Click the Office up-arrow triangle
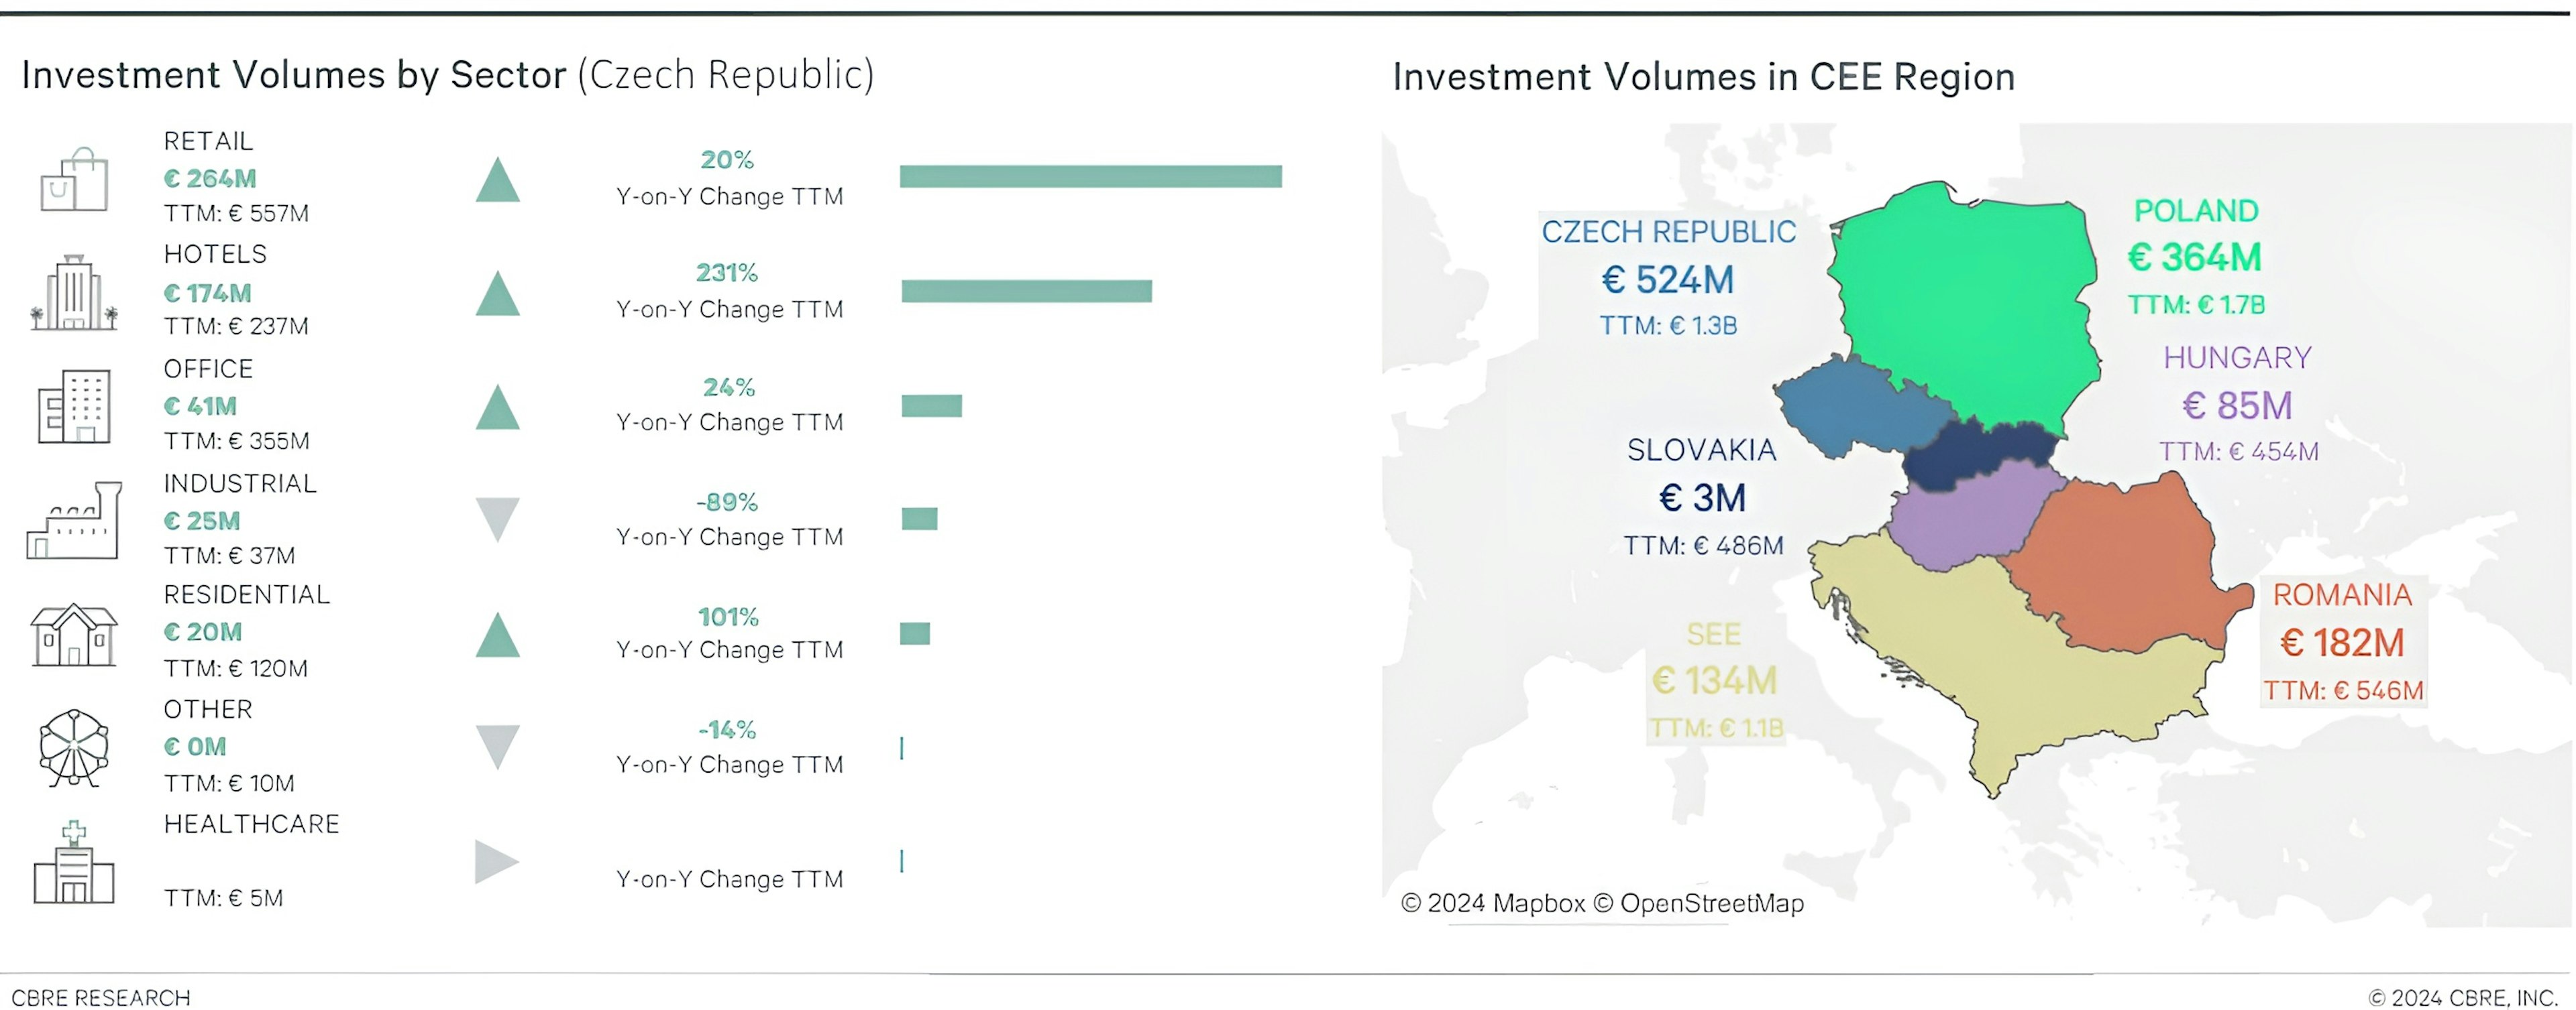The image size is (2576, 1010). (x=497, y=407)
